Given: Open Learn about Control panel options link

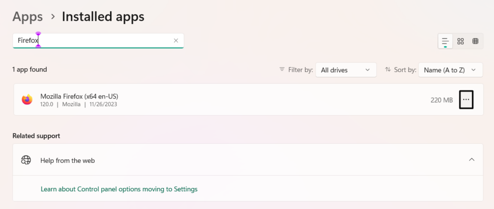Looking at the screenshot, I should [x=119, y=189].
